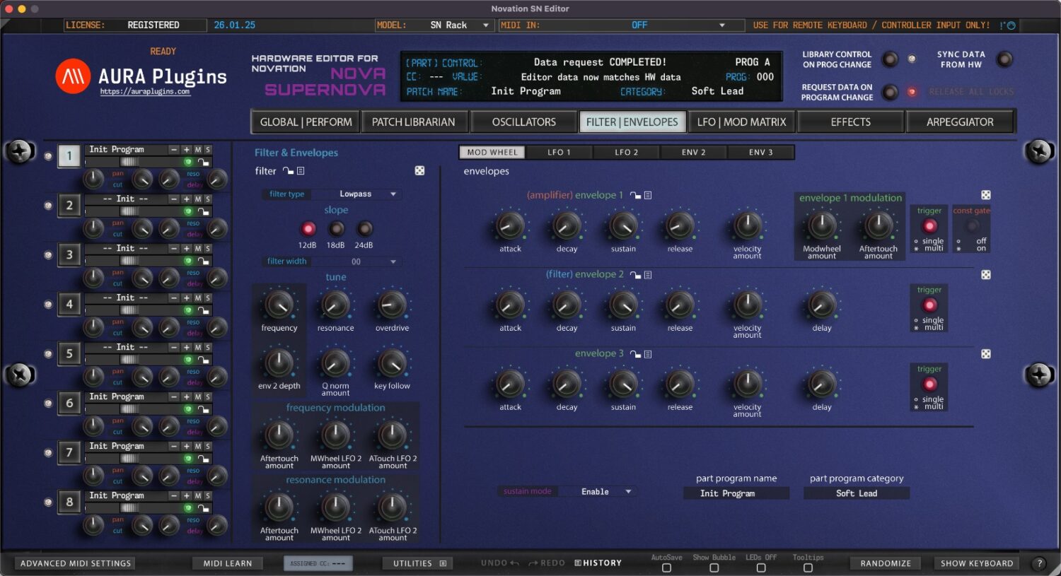Click the part program name Init Program field
Screen dimensions: 1061x576
(736, 493)
